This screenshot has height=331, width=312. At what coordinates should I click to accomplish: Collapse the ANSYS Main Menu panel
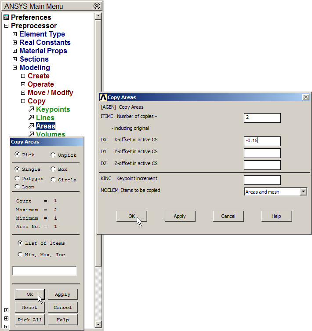pyautogui.click(x=97, y=6)
